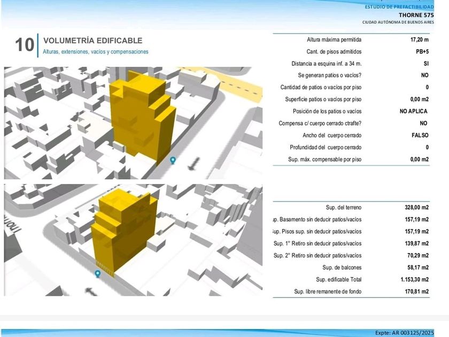Select the FALSO value for Ancho del cuerpo cerrado

point(420,135)
